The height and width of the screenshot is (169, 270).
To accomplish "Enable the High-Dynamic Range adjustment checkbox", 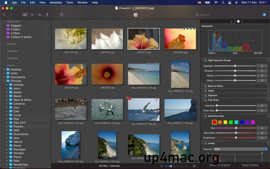I will pos(206,60).
